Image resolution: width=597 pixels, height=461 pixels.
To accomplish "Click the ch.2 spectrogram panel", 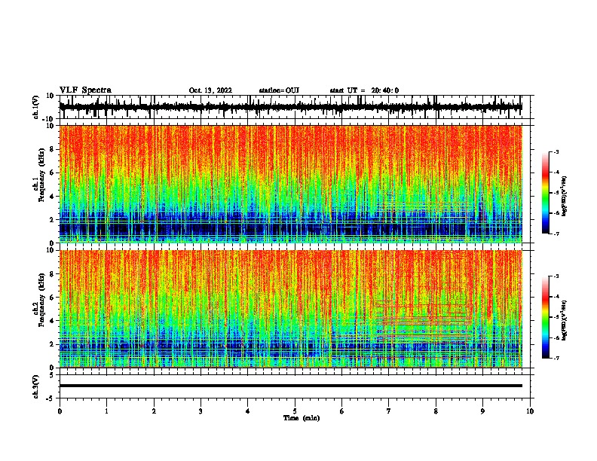I will [291, 309].
